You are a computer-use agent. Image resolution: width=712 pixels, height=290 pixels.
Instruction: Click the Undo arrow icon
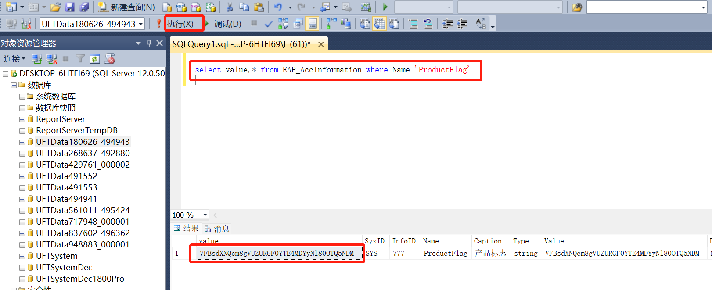[x=278, y=7]
